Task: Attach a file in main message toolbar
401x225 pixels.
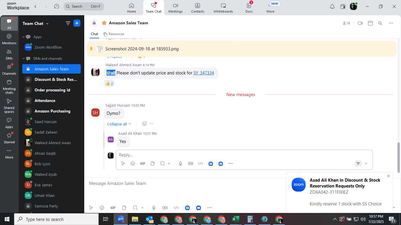Action: tap(124, 208)
